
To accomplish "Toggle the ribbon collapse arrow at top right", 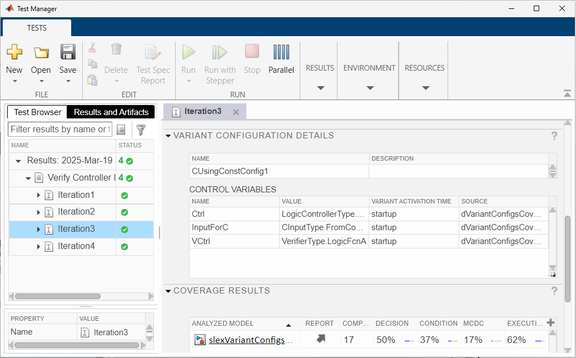I will click(567, 93).
